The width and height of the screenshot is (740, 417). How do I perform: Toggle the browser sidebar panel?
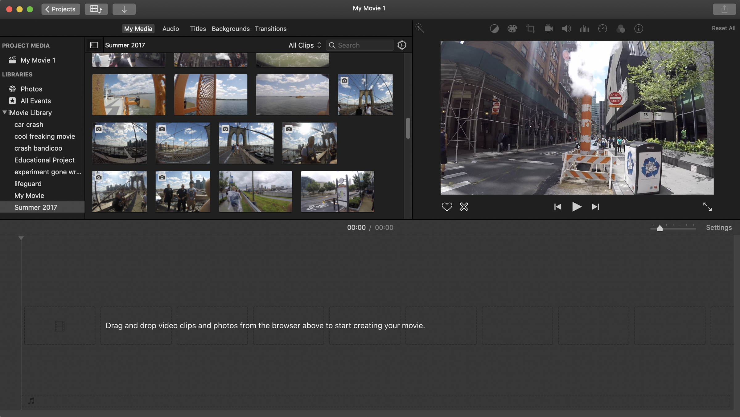[x=94, y=45]
